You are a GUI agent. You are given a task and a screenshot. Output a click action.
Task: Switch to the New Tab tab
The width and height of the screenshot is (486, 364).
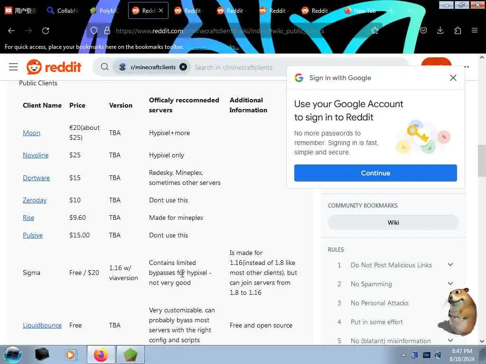(x=361, y=10)
